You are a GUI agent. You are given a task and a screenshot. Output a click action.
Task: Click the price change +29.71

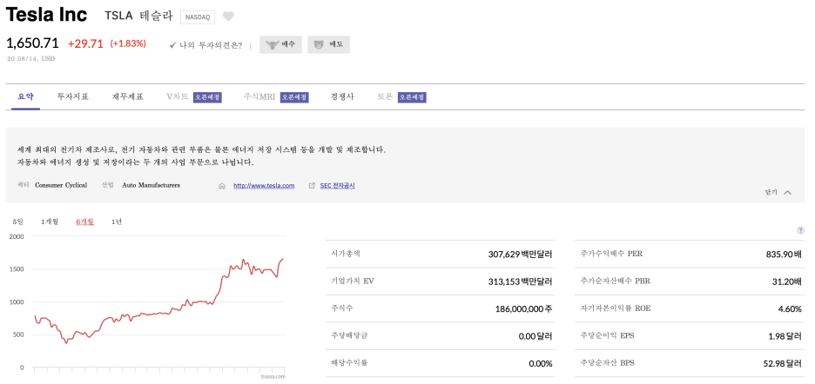pyautogui.click(x=85, y=43)
